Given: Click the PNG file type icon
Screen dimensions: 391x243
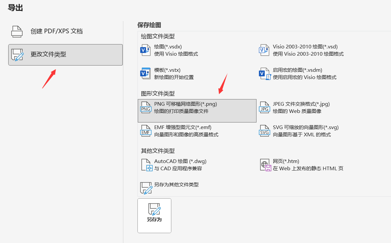Looking at the screenshot, I should point(145,107).
